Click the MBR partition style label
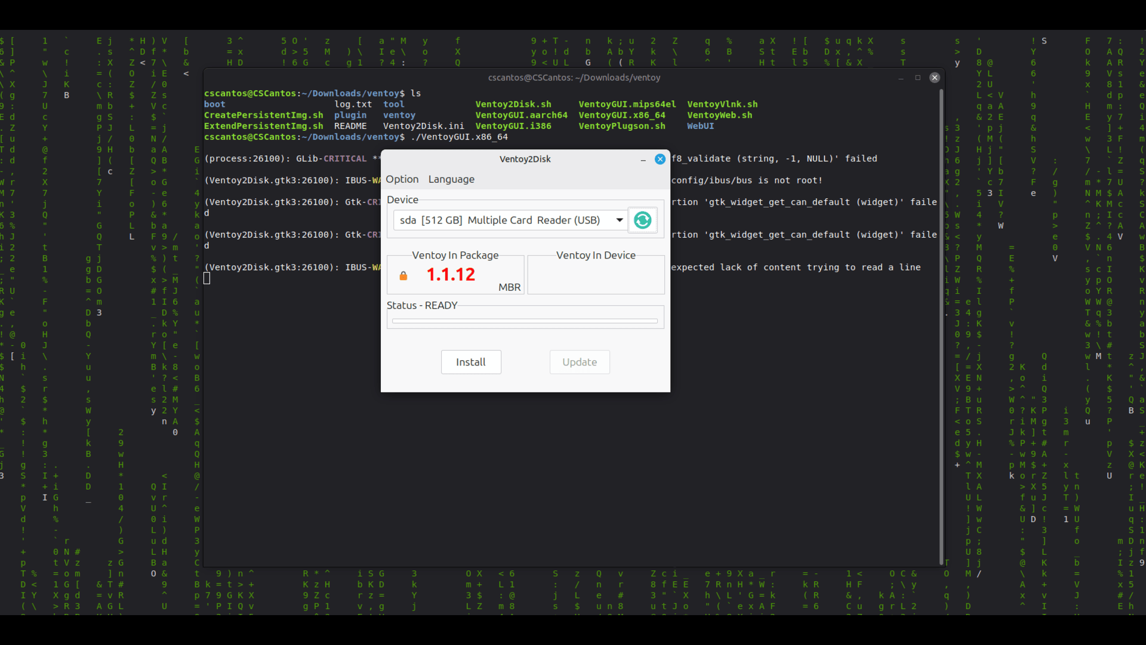 tap(510, 287)
